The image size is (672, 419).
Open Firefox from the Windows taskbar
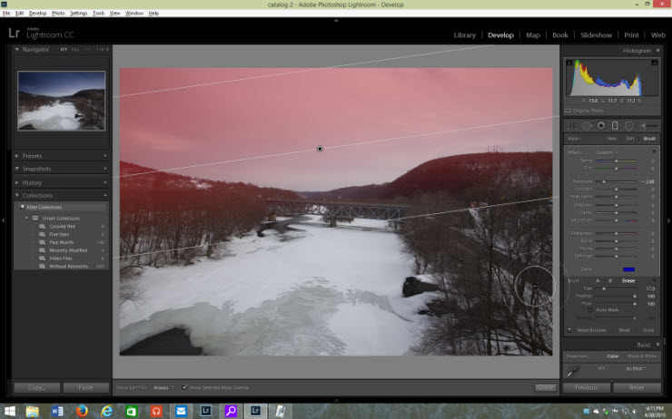click(x=81, y=411)
